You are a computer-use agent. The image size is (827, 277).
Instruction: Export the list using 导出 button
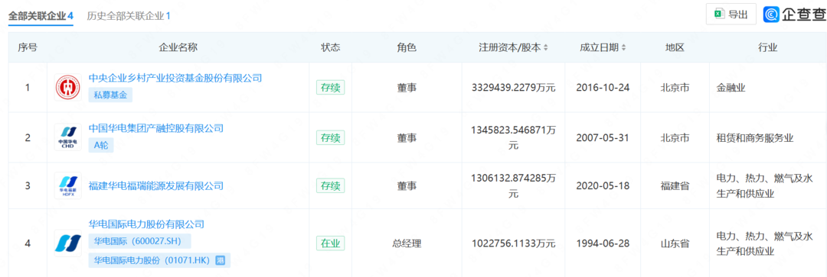(731, 14)
